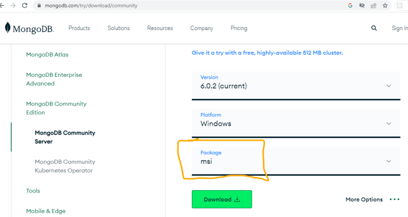Open Mobile & Edge sidebar section
The height and width of the screenshot is (217, 408).
click(x=46, y=211)
